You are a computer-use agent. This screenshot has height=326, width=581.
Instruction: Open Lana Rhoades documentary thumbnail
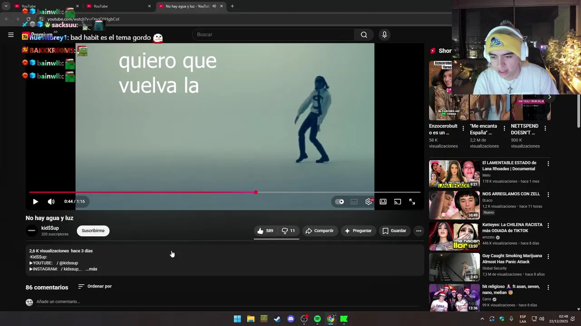tap(454, 174)
